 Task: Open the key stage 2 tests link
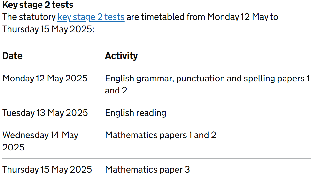tap(91, 17)
